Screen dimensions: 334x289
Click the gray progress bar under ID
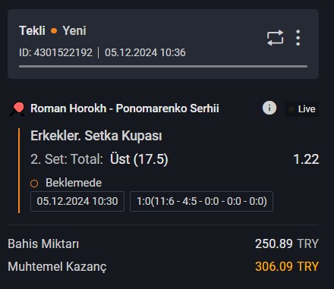pyautogui.click(x=163, y=67)
